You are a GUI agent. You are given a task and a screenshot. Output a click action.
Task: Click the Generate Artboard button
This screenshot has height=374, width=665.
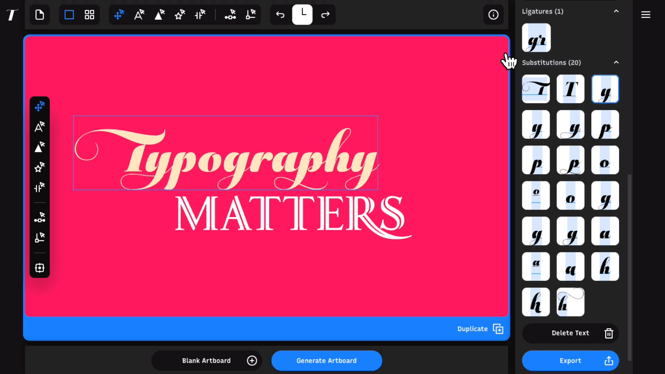pyautogui.click(x=326, y=361)
